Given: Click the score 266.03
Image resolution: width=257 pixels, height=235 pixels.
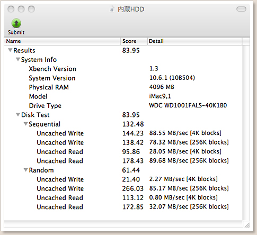Looking at the screenshot, I should tap(133, 188).
